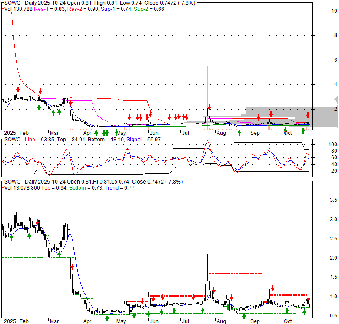Click the red dashed resistance line at 1.6 in the bottom chart
The width and height of the screenshot is (339, 324).
coord(235,274)
